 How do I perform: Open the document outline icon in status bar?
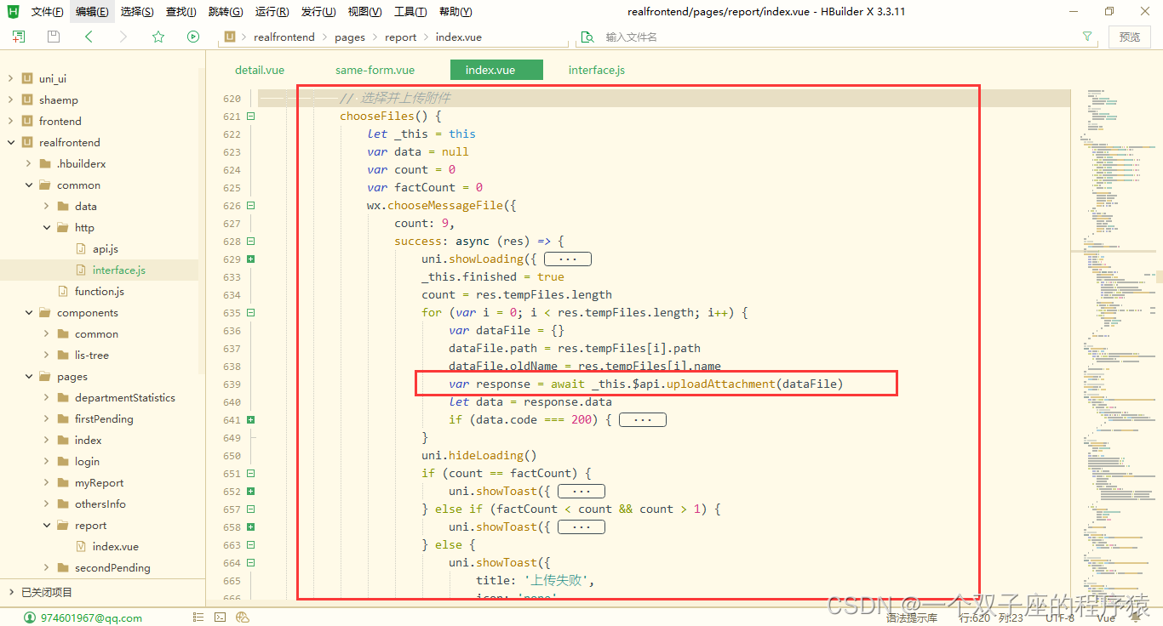tap(197, 617)
